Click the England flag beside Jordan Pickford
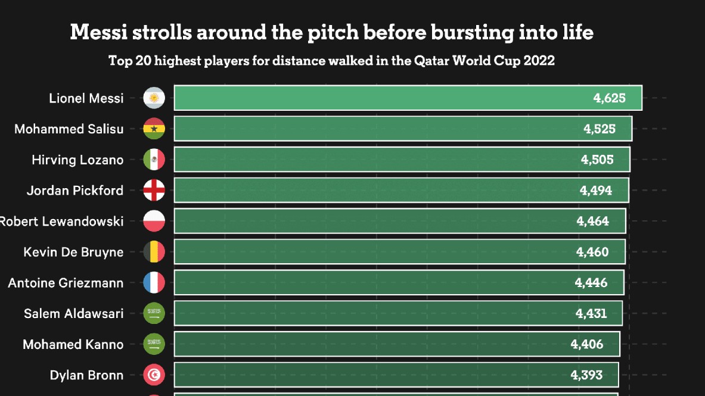 154,191
